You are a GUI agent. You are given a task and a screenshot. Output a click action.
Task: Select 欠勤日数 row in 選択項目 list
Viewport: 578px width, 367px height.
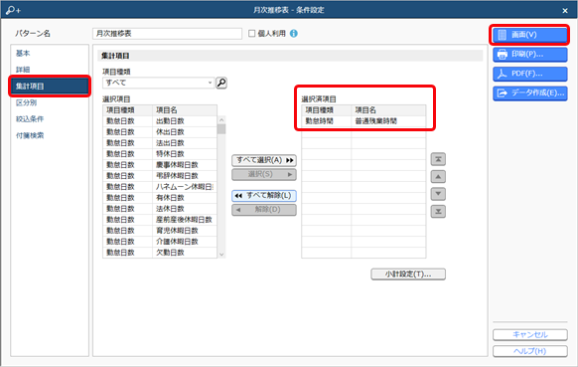point(160,253)
